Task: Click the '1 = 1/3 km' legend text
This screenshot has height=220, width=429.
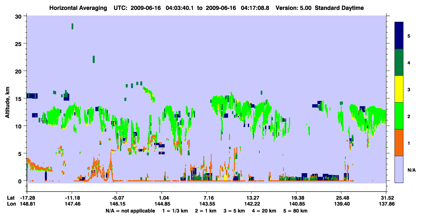Action: pos(175,211)
